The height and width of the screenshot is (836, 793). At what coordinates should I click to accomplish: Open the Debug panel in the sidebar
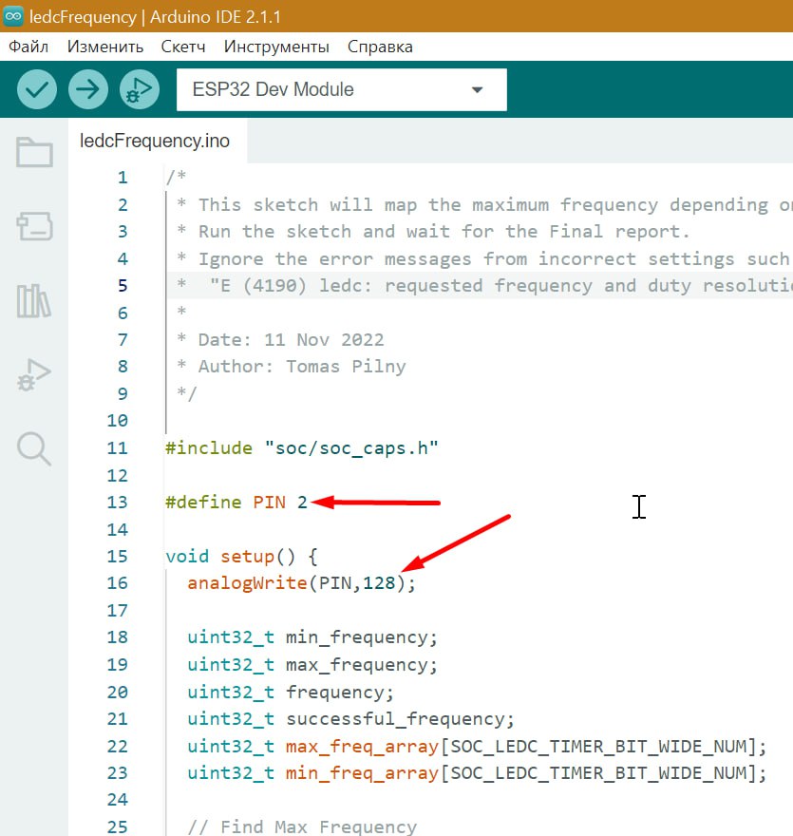[33, 374]
